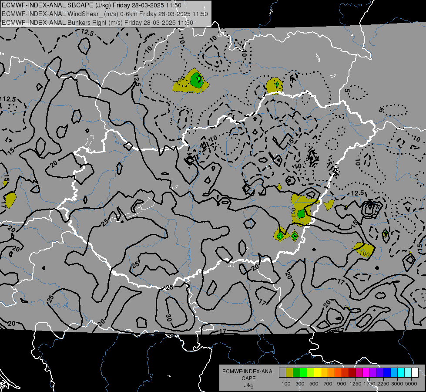Select the grey legend swatch

pos(282,372)
